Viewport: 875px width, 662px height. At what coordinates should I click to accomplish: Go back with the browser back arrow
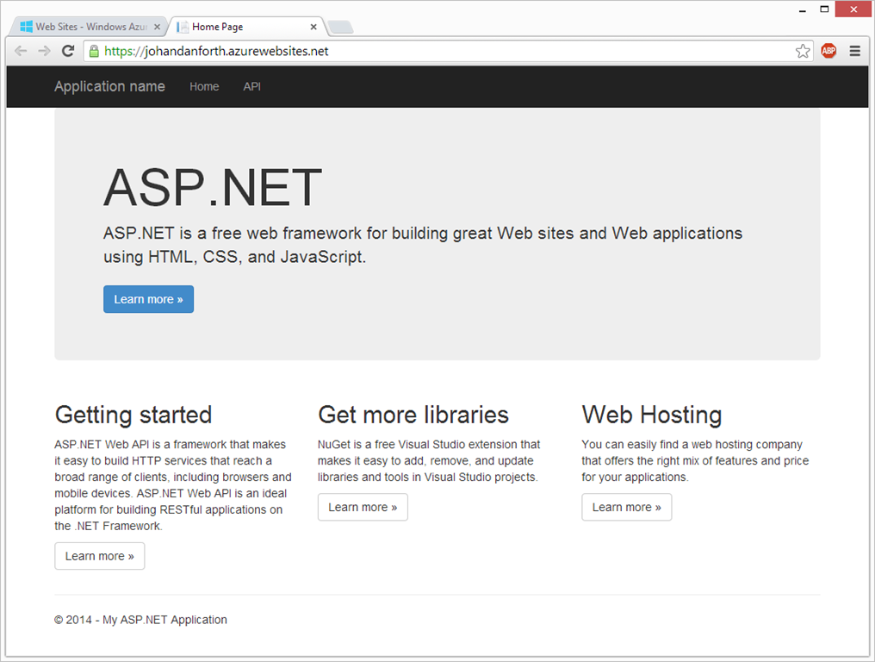coord(21,51)
